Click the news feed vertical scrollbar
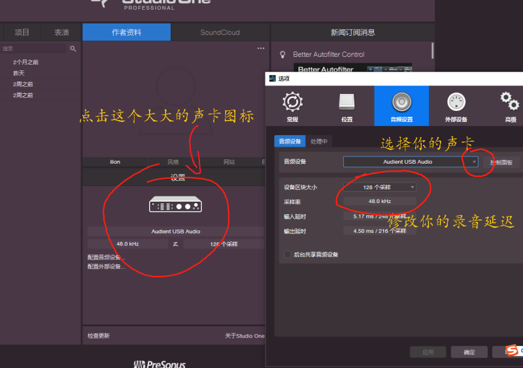The image size is (523, 368). click(x=432, y=51)
